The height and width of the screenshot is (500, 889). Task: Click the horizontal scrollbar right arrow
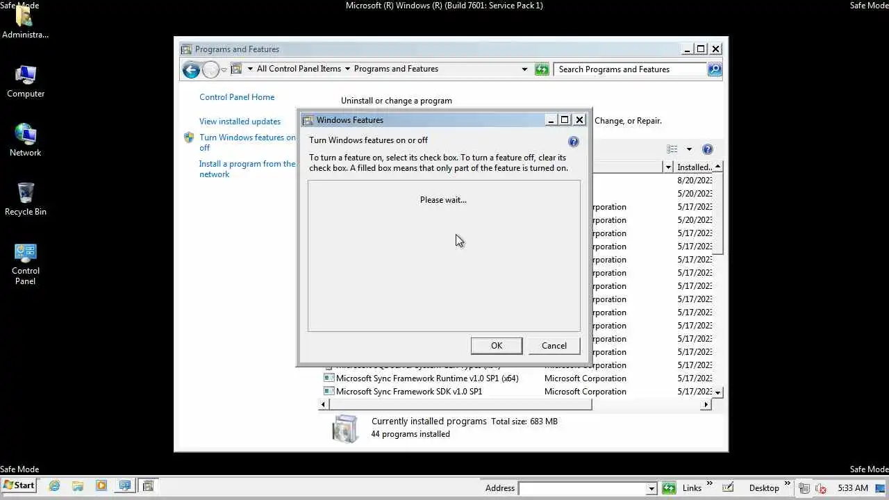click(707, 404)
